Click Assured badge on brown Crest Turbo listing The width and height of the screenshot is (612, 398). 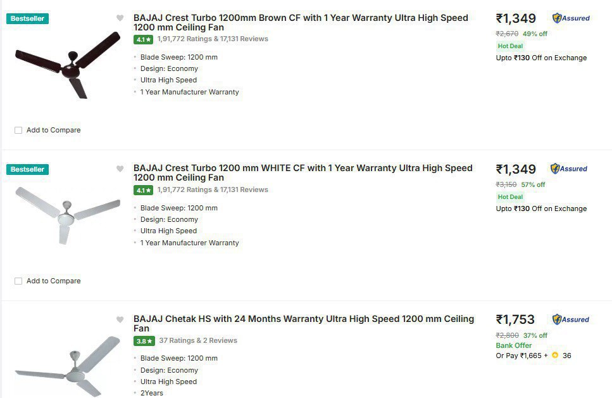click(x=571, y=18)
